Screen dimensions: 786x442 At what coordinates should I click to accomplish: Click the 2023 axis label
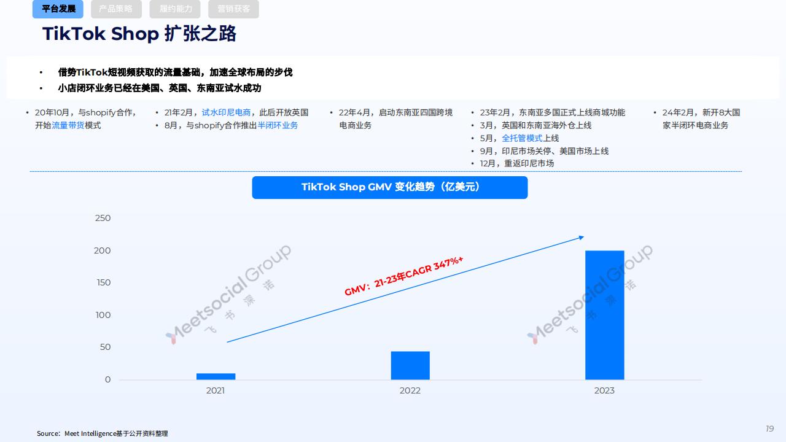604,390
